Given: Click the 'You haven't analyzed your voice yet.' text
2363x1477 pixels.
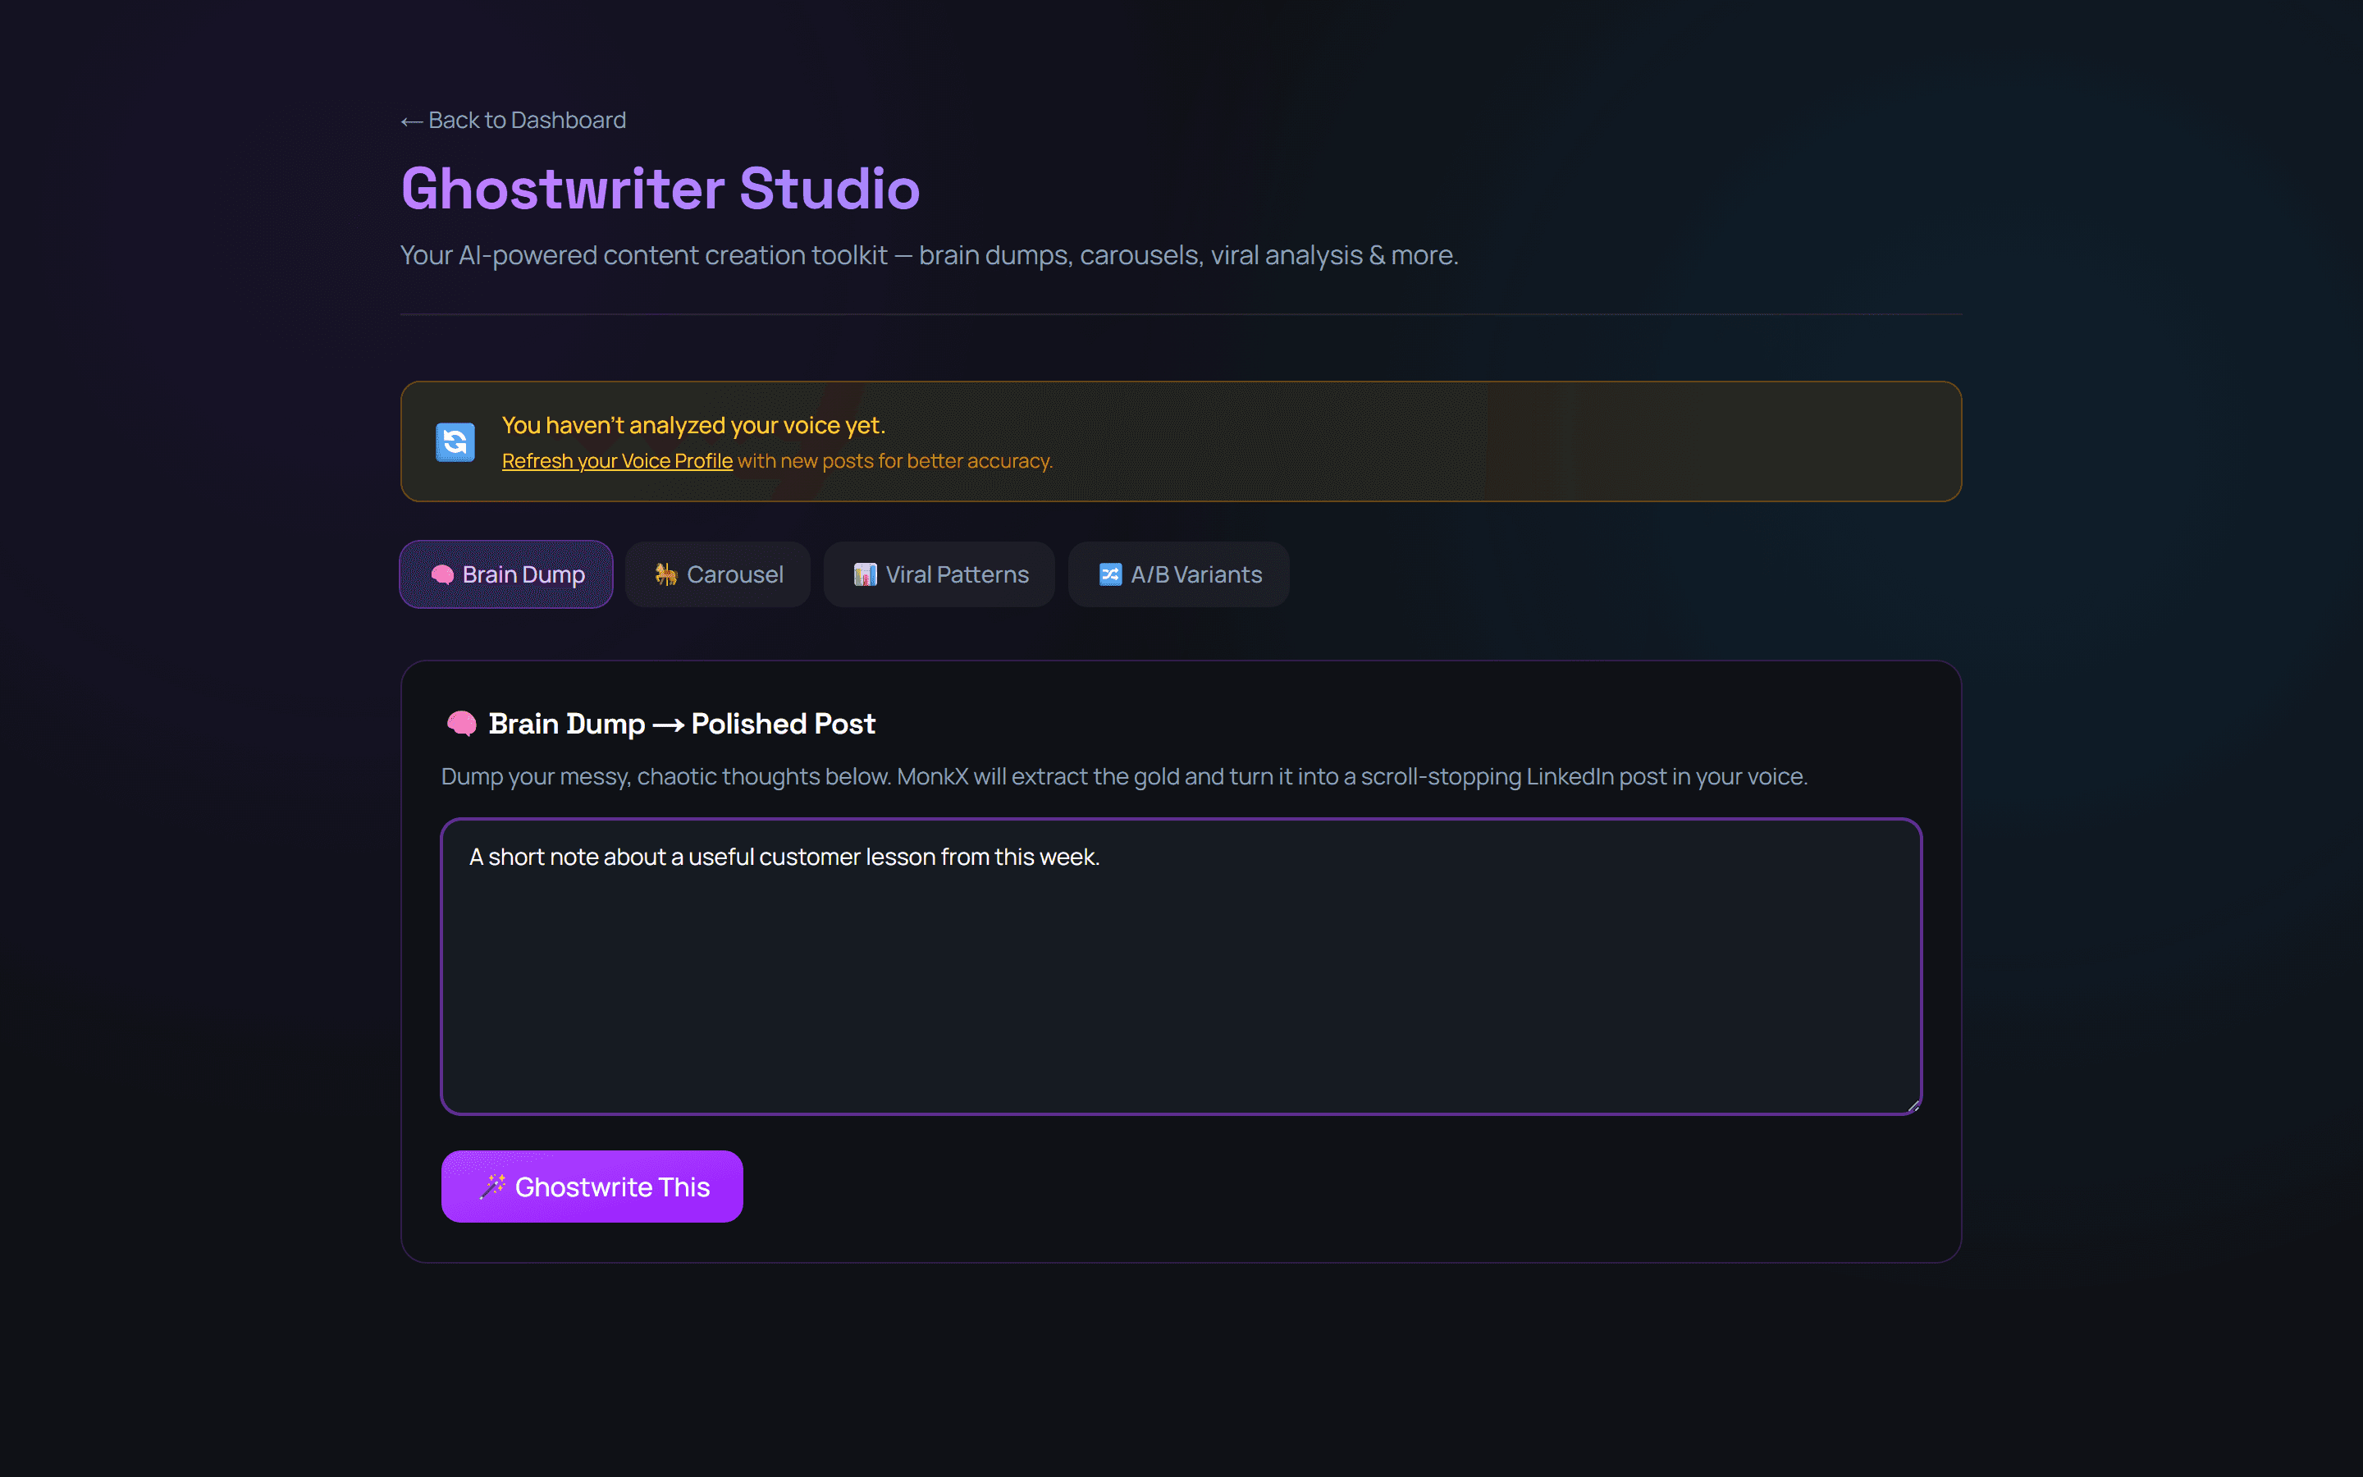Looking at the screenshot, I should pyautogui.click(x=693, y=425).
